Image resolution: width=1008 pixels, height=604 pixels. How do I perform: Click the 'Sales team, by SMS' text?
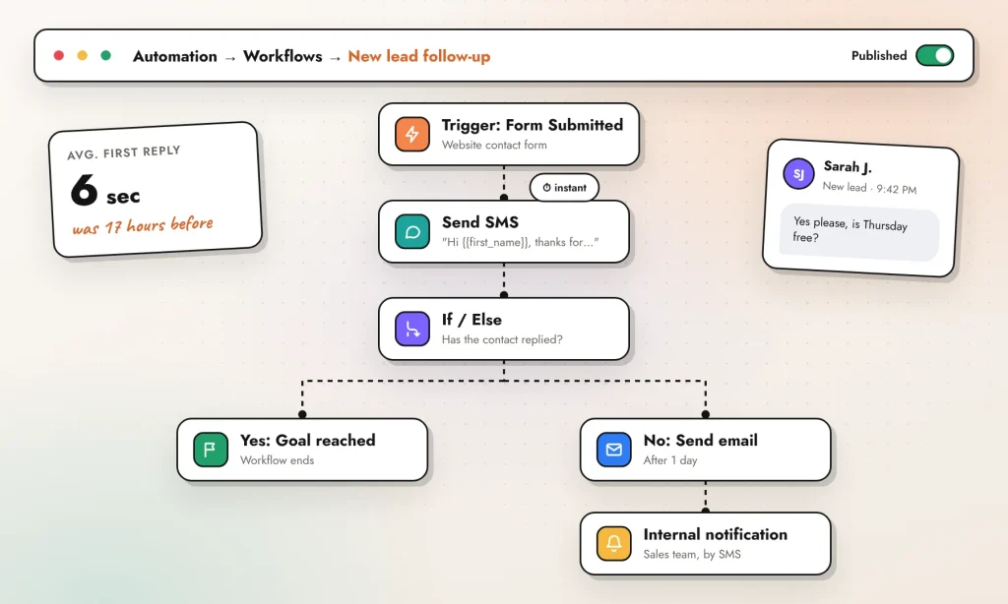click(692, 554)
